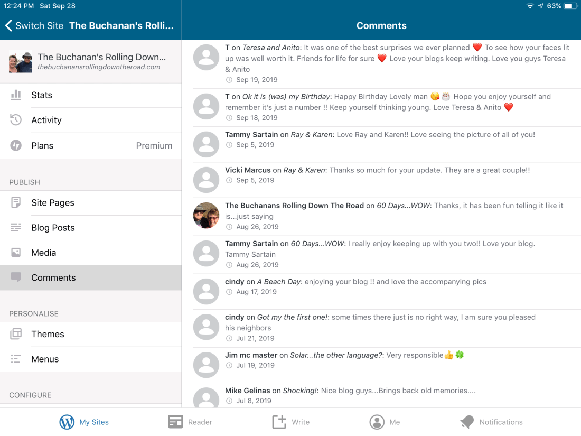Select the My Sites tab
This screenshot has height=436, width=581.
[x=84, y=422]
